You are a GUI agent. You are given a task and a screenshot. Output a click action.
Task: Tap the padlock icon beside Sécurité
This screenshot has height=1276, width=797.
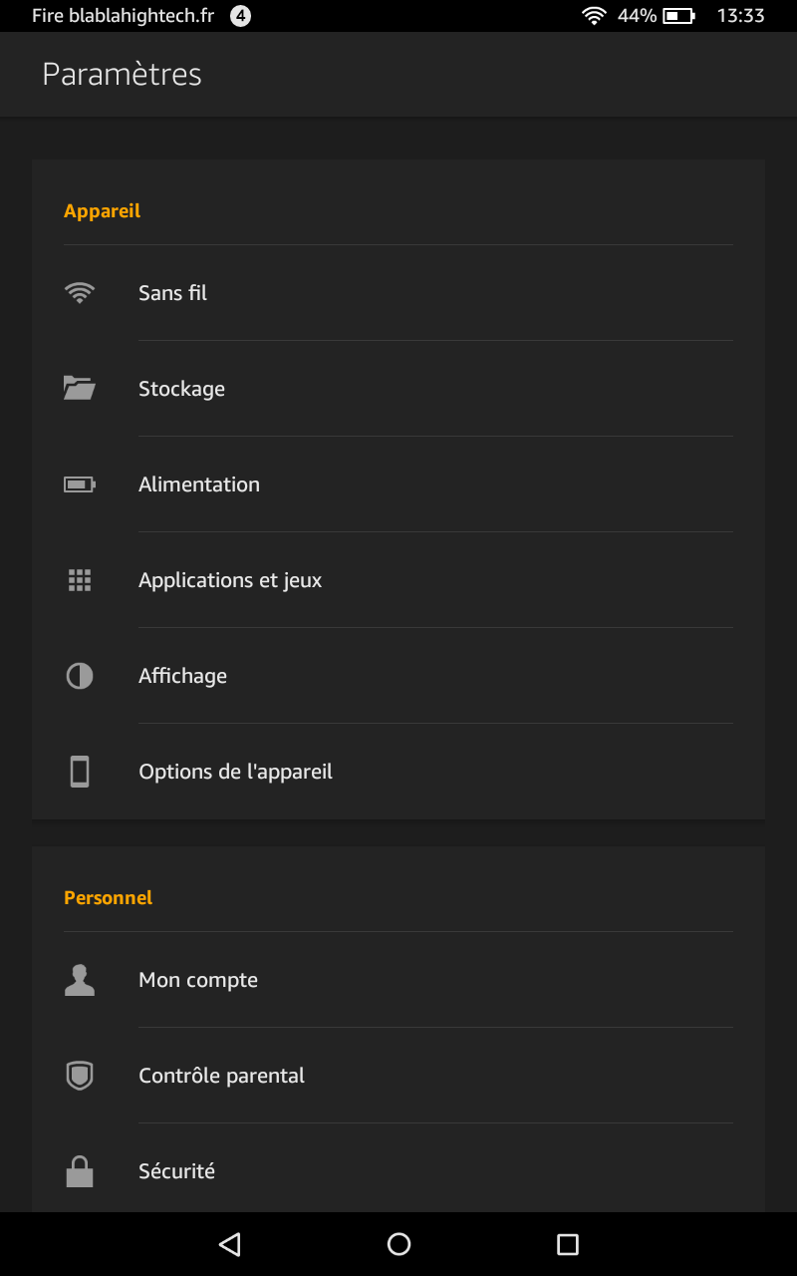[80, 1171]
